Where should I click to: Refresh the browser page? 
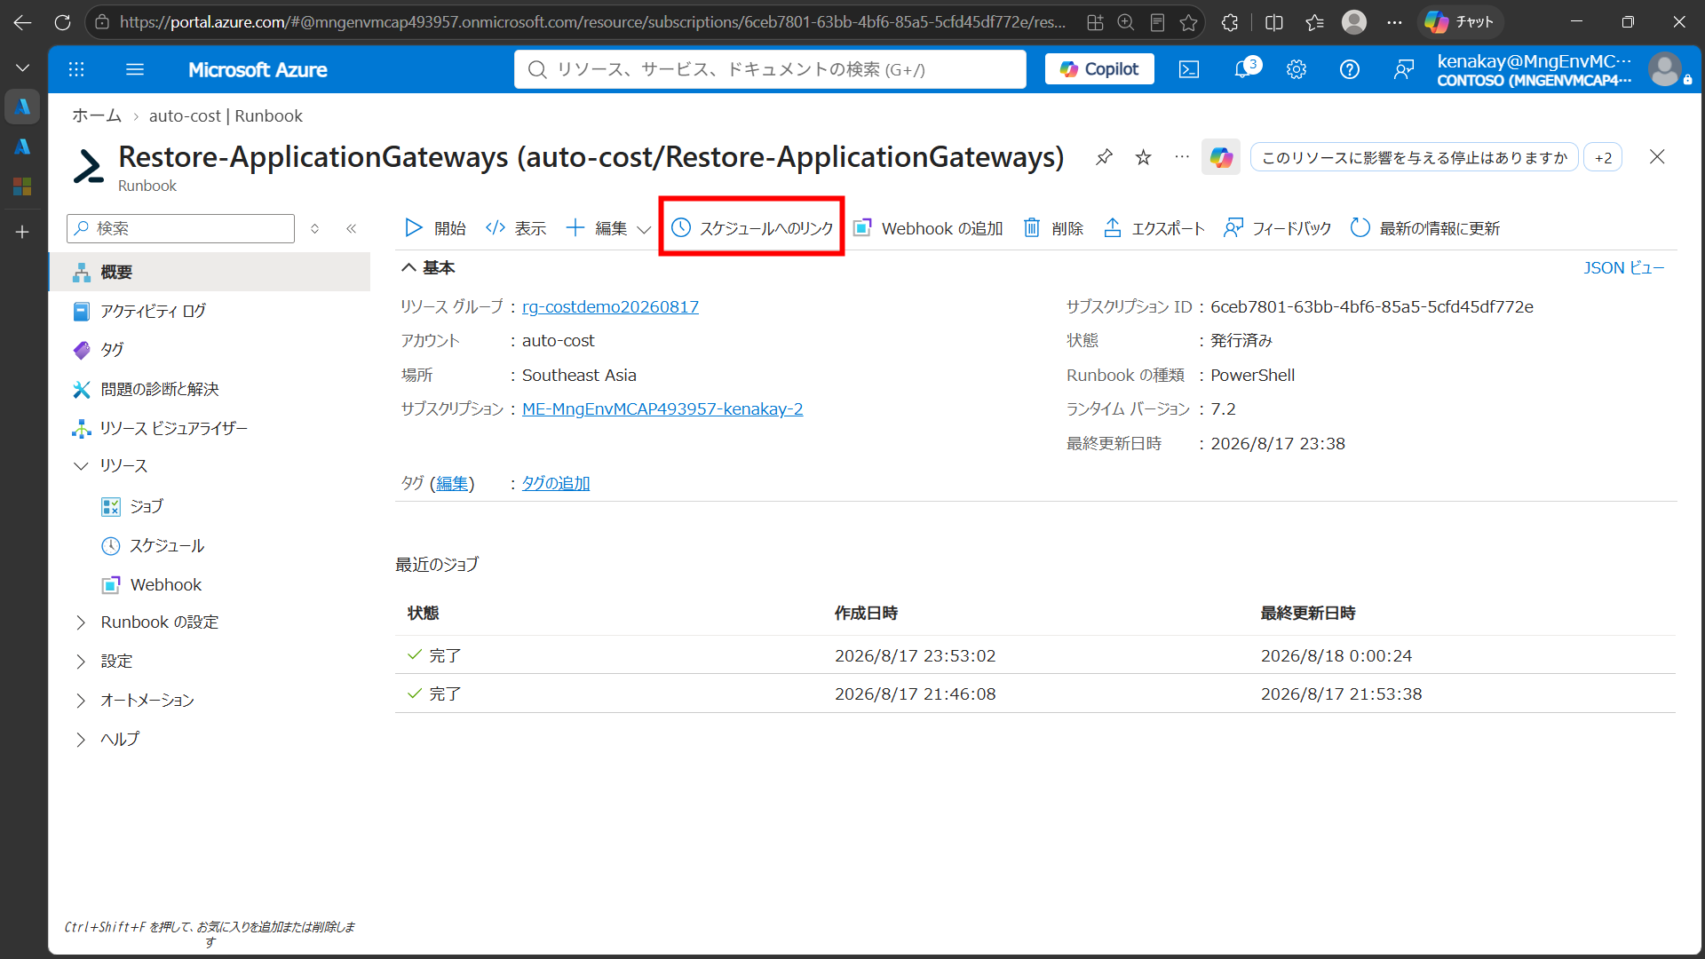point(62,22)
